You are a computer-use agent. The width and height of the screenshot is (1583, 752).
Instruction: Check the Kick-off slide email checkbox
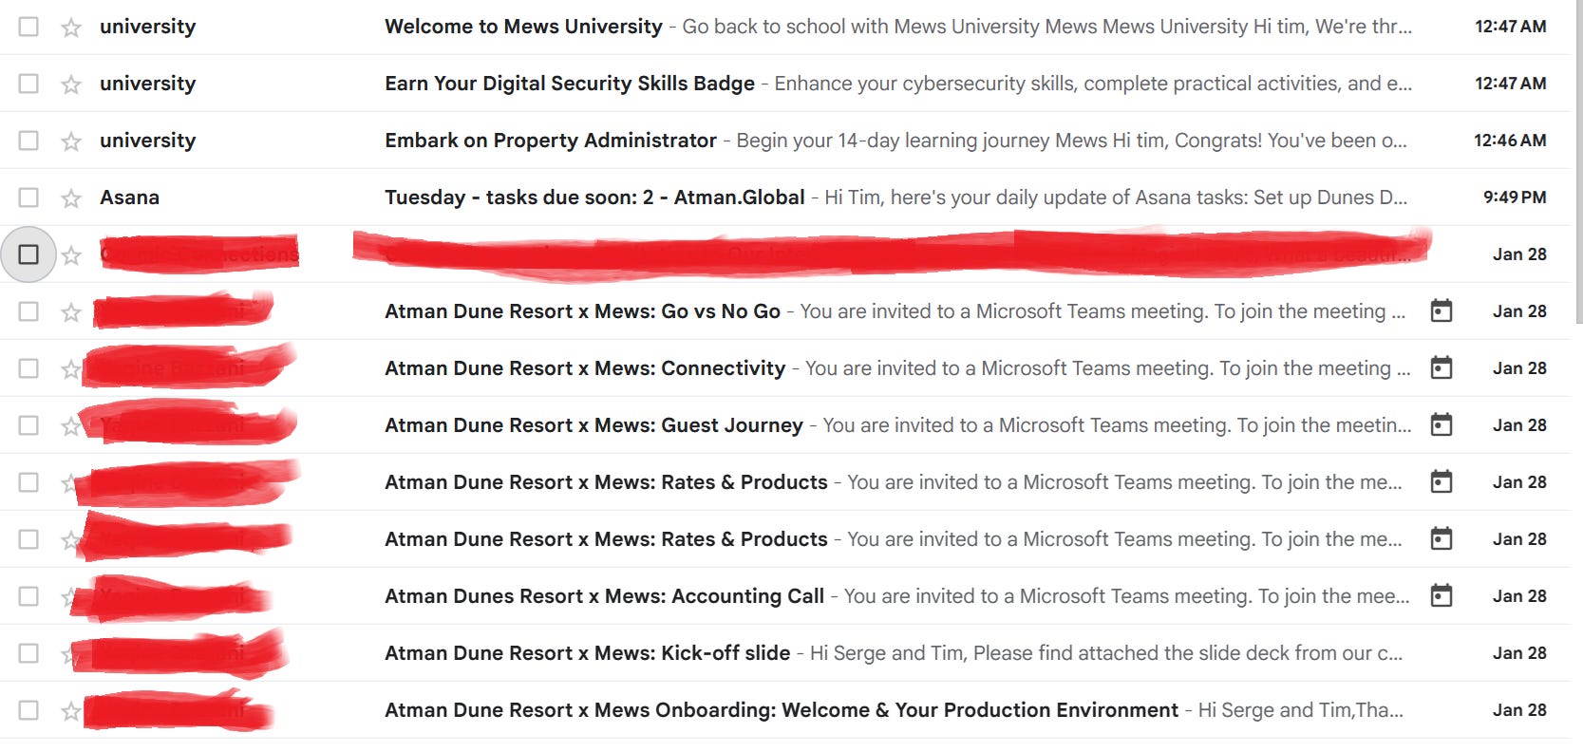pos(28,653)
